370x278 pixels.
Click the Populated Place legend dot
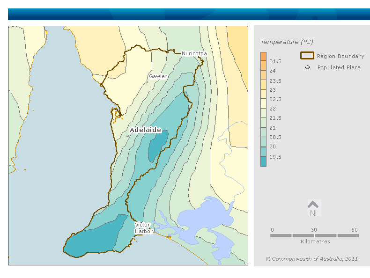pos(307,67)
